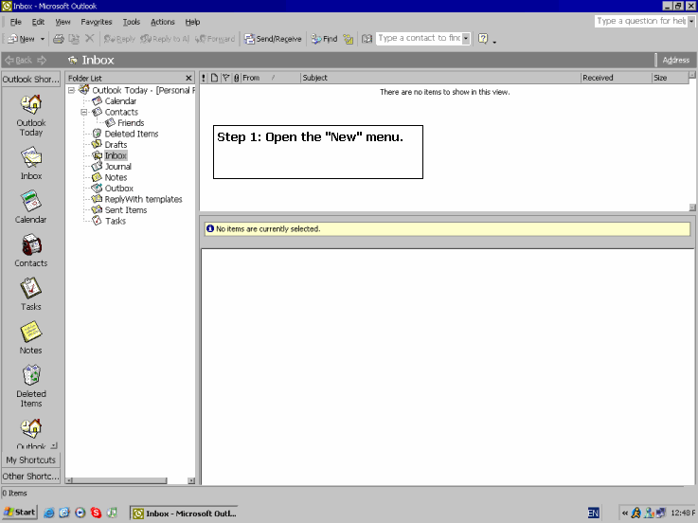Collapse the Outlook Today Personal Folders tree
Viewport: 698px width, 523px height.
(71, 90)
